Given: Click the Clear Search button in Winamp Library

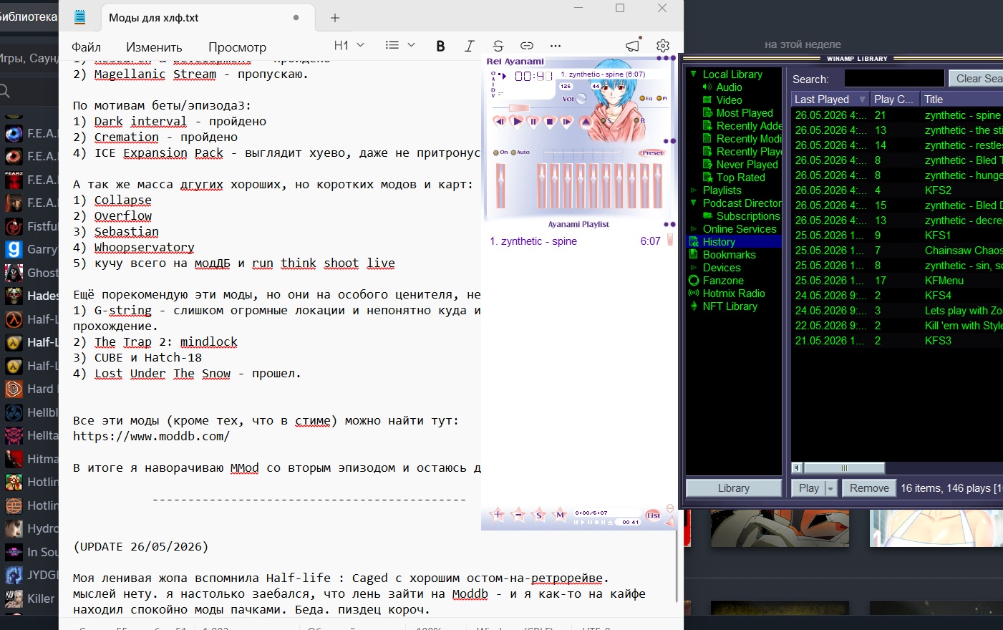Looking at the screenshot, I should [x=976, y=79].
